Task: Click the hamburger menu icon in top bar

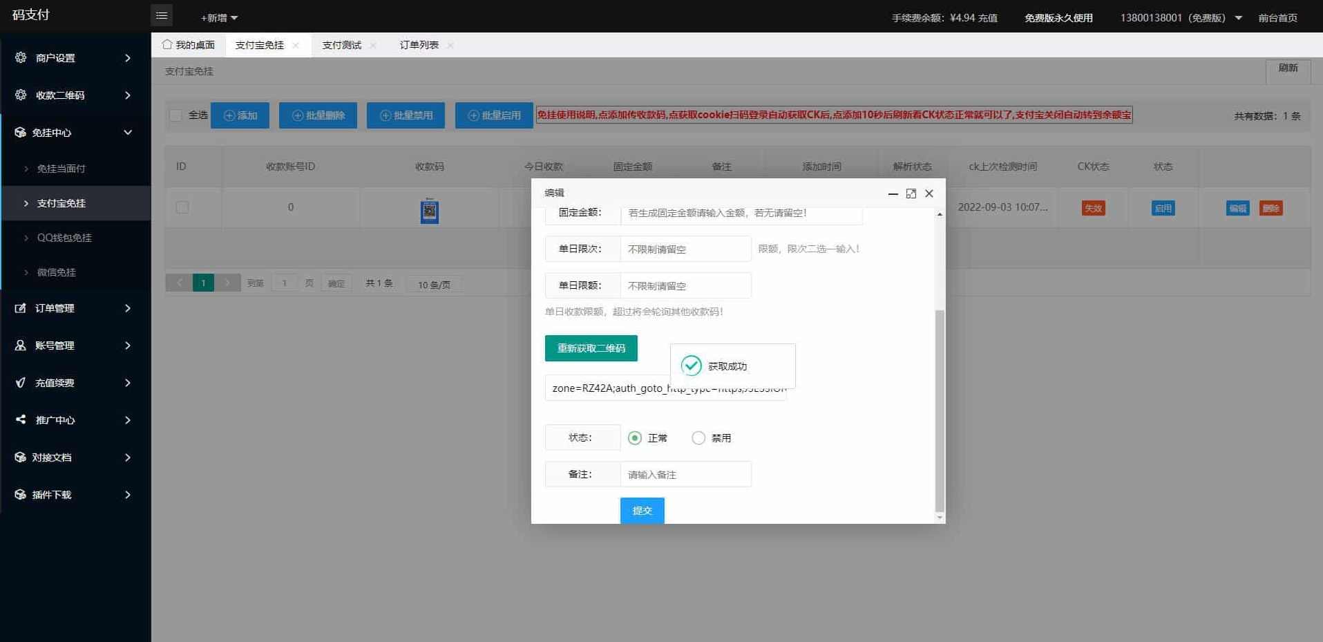Action: 162,15
